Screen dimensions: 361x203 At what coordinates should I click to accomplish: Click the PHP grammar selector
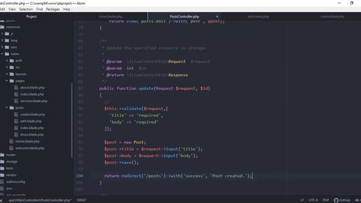pos(325,200)
